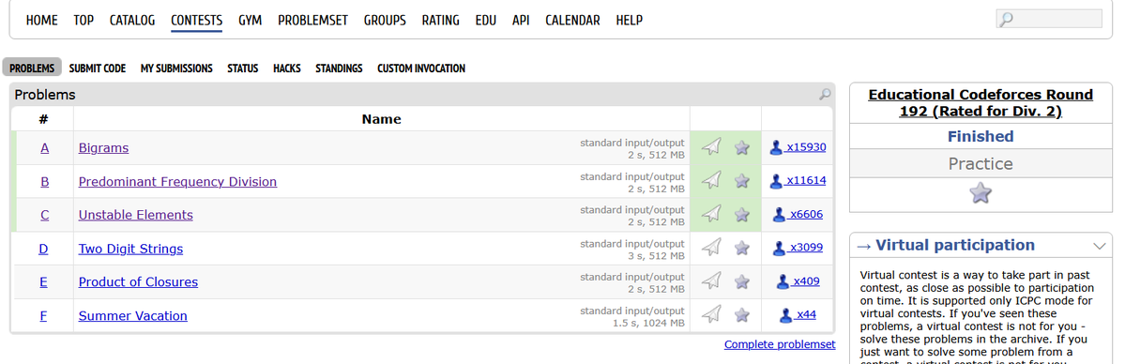Open the Complete problemset link
This screenshot has width=1125, height=364.
[780, 344]
